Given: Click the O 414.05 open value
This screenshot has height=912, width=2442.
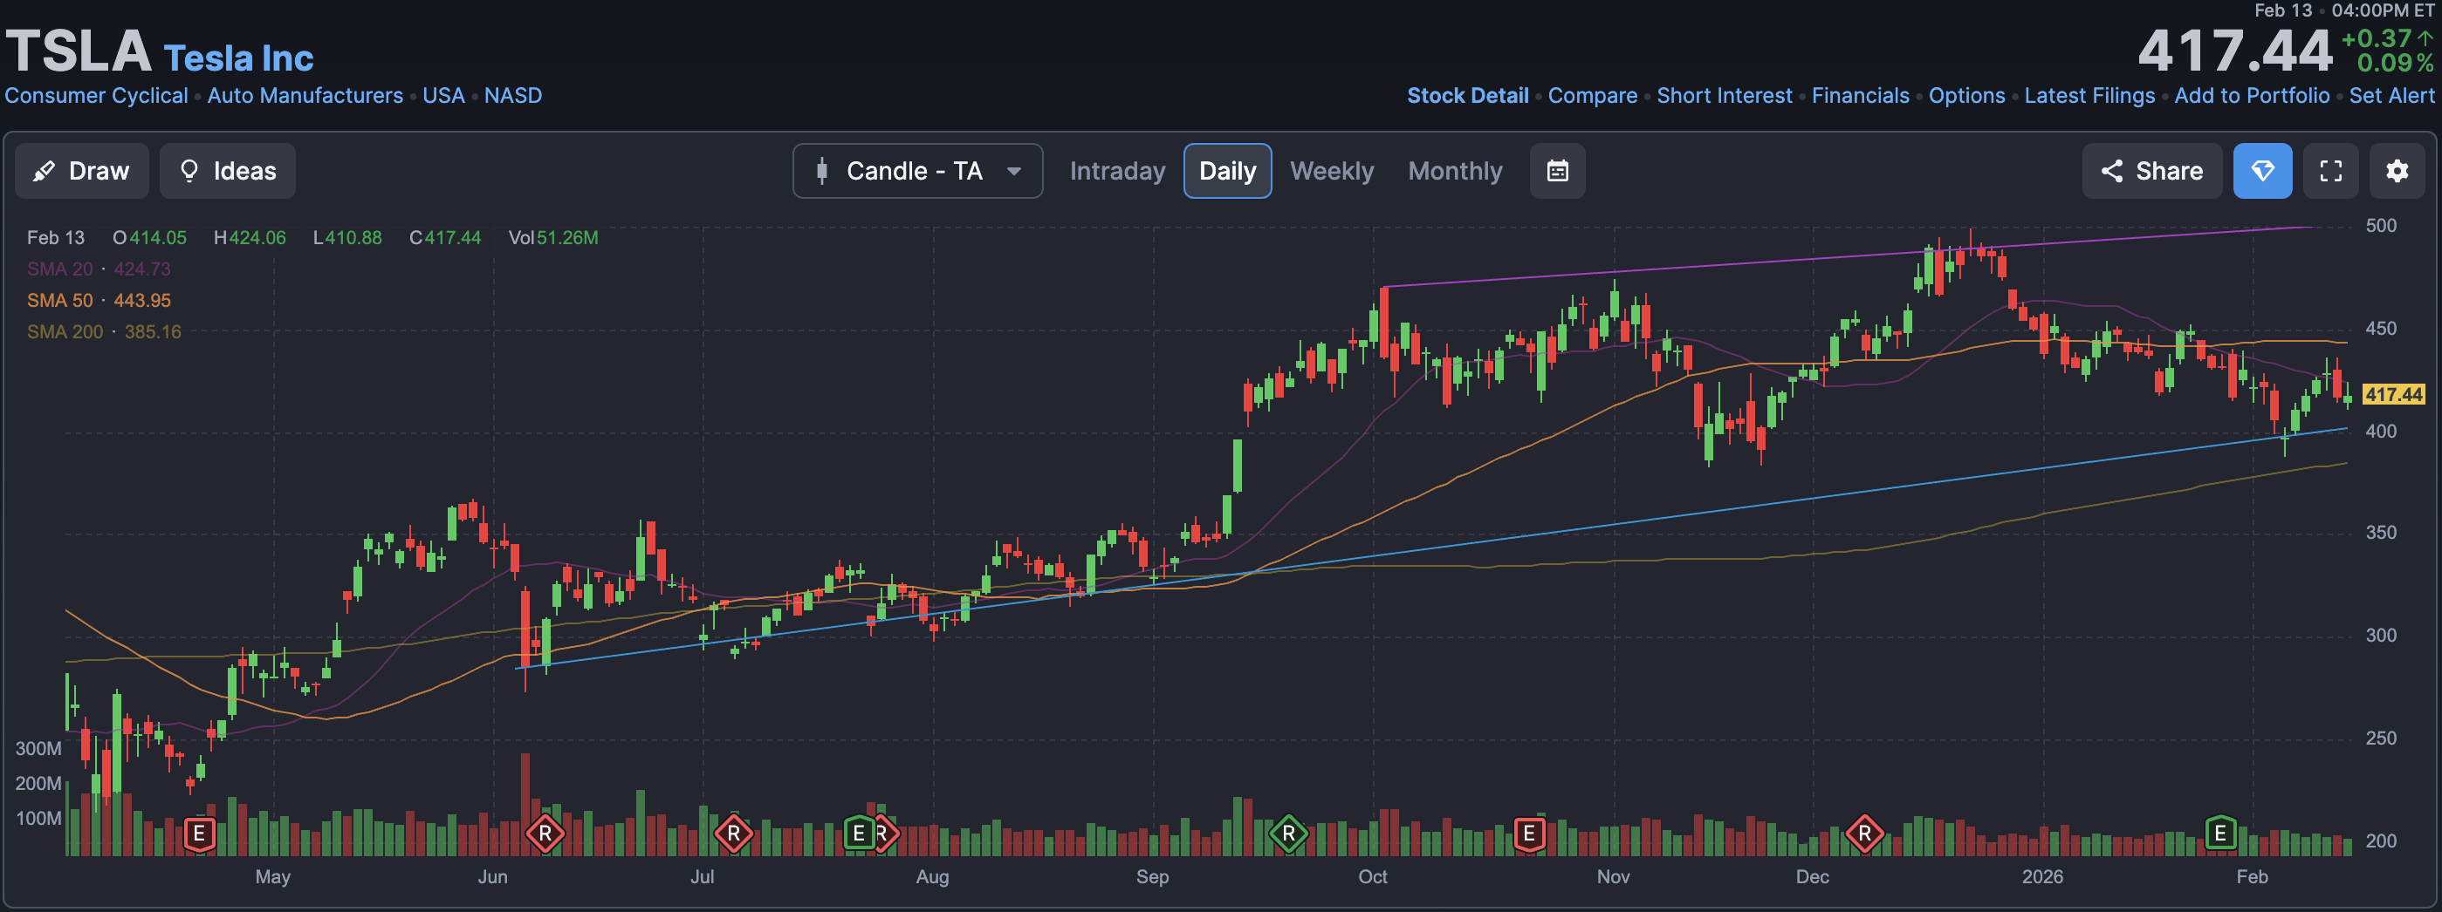Looking at the screenshot, I should pos(150,239).
